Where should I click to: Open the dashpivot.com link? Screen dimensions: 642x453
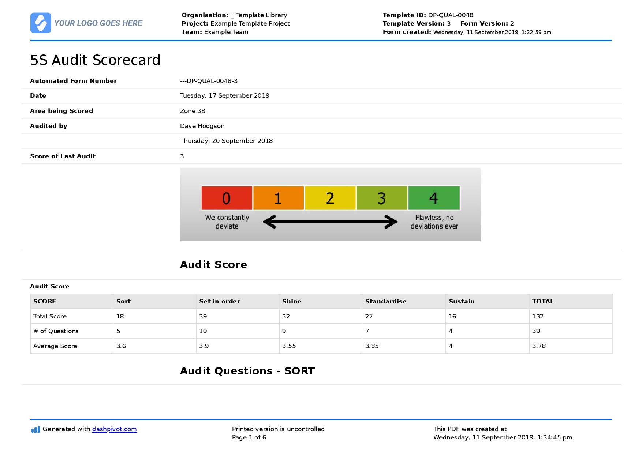115,429
